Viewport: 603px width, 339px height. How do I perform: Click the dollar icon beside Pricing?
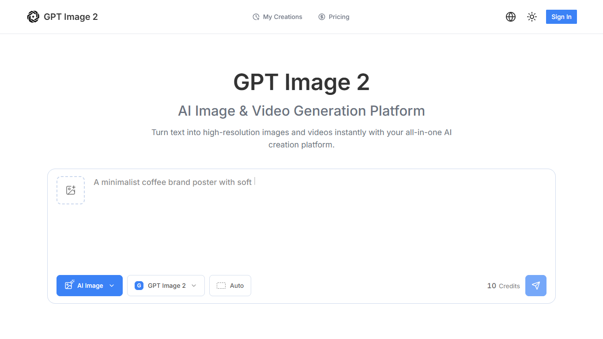pyautogui.click(x=322, y=17)
